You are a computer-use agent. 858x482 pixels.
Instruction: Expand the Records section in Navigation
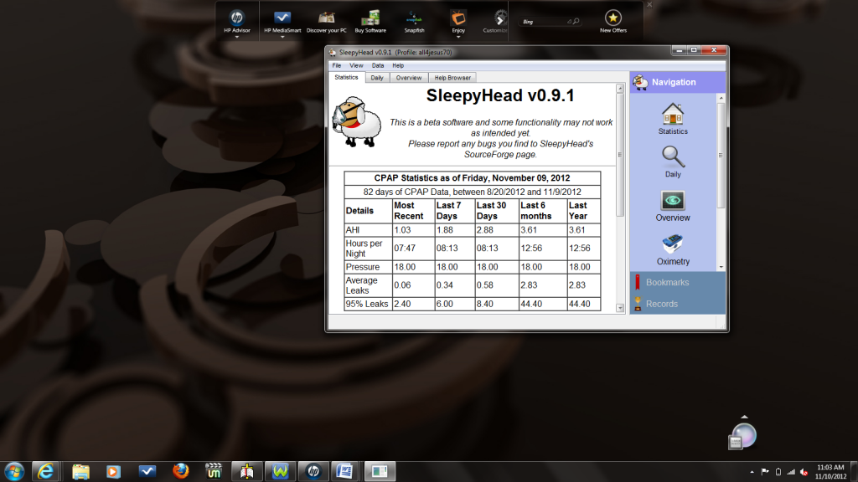[677, 304]
